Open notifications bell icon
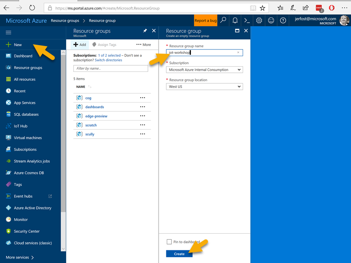Viewport: 351px width, 263px height. point(235,20)
